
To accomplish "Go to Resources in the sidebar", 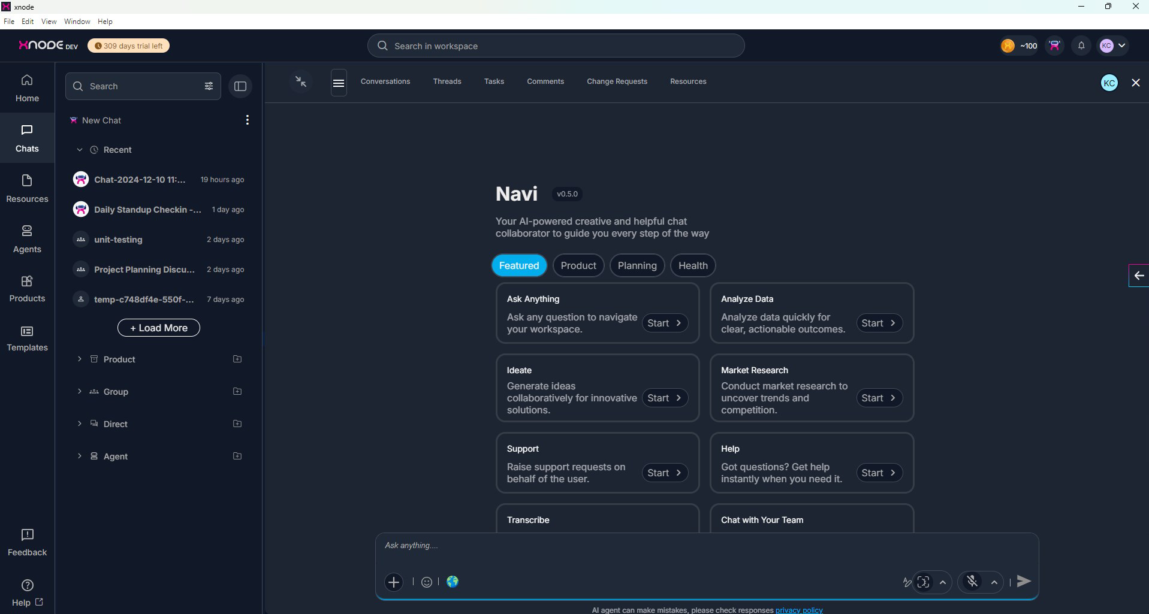I will [27, 189].
